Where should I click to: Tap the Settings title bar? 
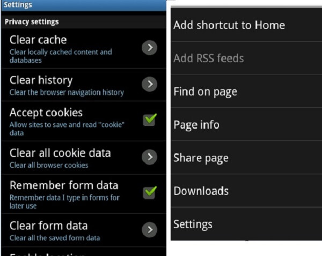click(x=84, y=5)
